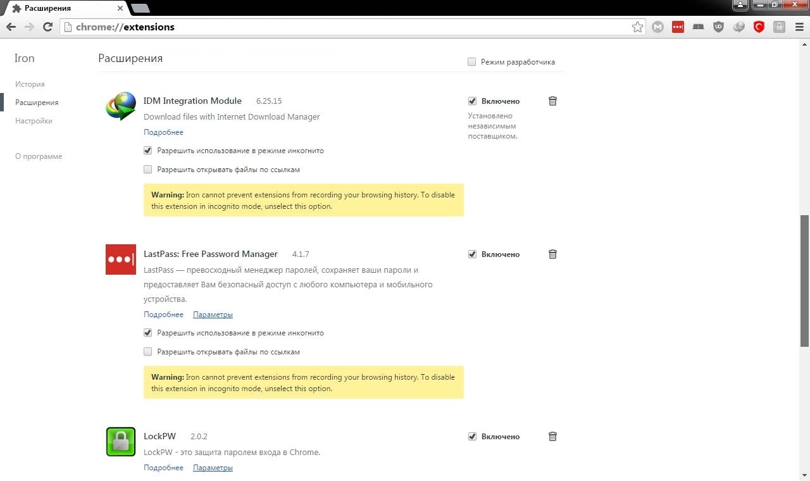Click the gray box-shaped extension icon

click(x=698, y=27)
